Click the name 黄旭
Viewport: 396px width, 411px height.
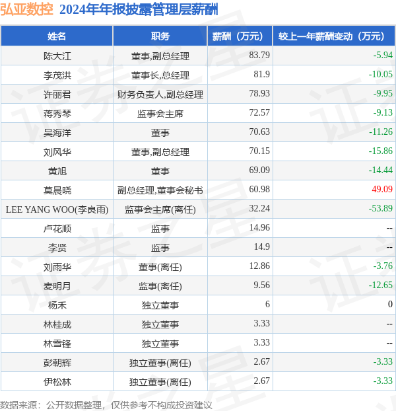57,171
